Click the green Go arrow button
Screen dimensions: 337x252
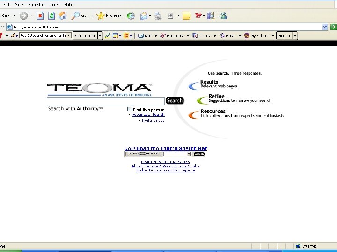click(x=333, y=27)
